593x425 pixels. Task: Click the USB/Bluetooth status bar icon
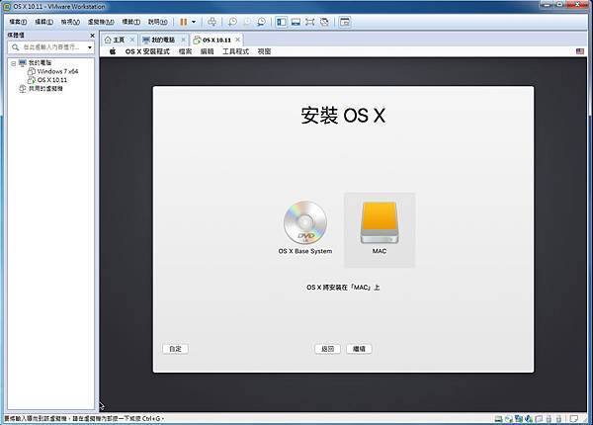[x=529, y=419]
